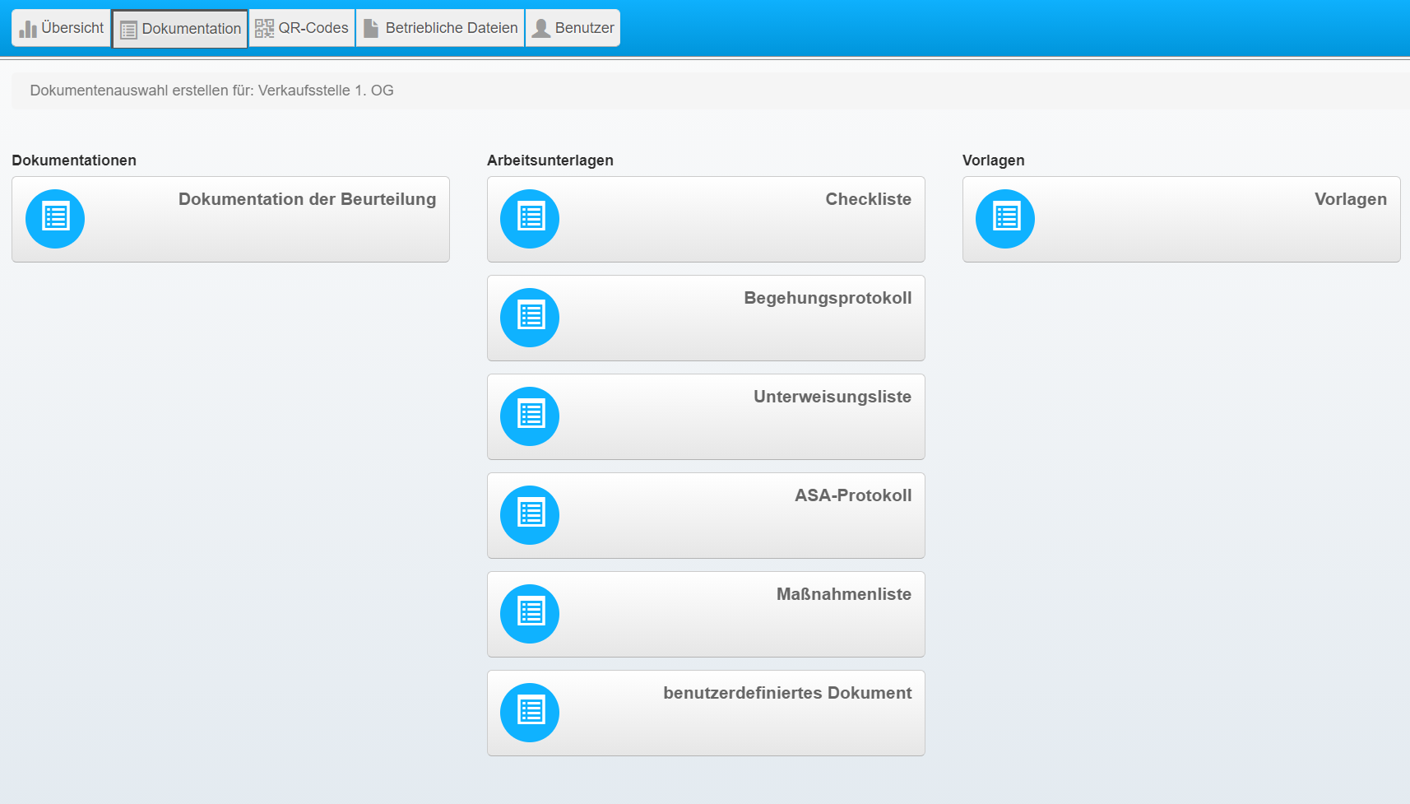Click the Dokumentationen column heading
Screen dimensions: 1410x804
tap(74, 160)
